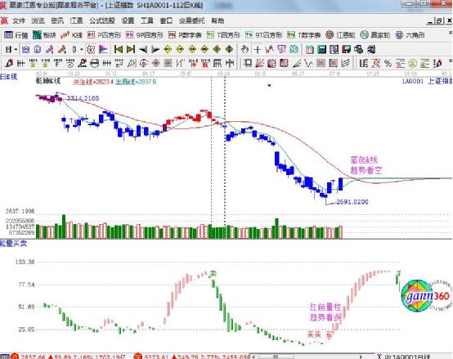Open the 板块 sector view

44,35
